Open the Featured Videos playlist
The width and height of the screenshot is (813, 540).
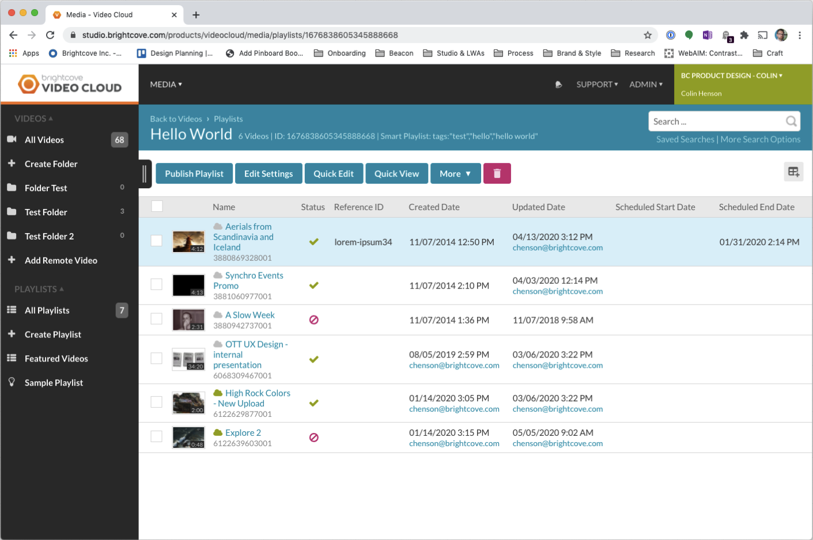click(x=56, y=358)
